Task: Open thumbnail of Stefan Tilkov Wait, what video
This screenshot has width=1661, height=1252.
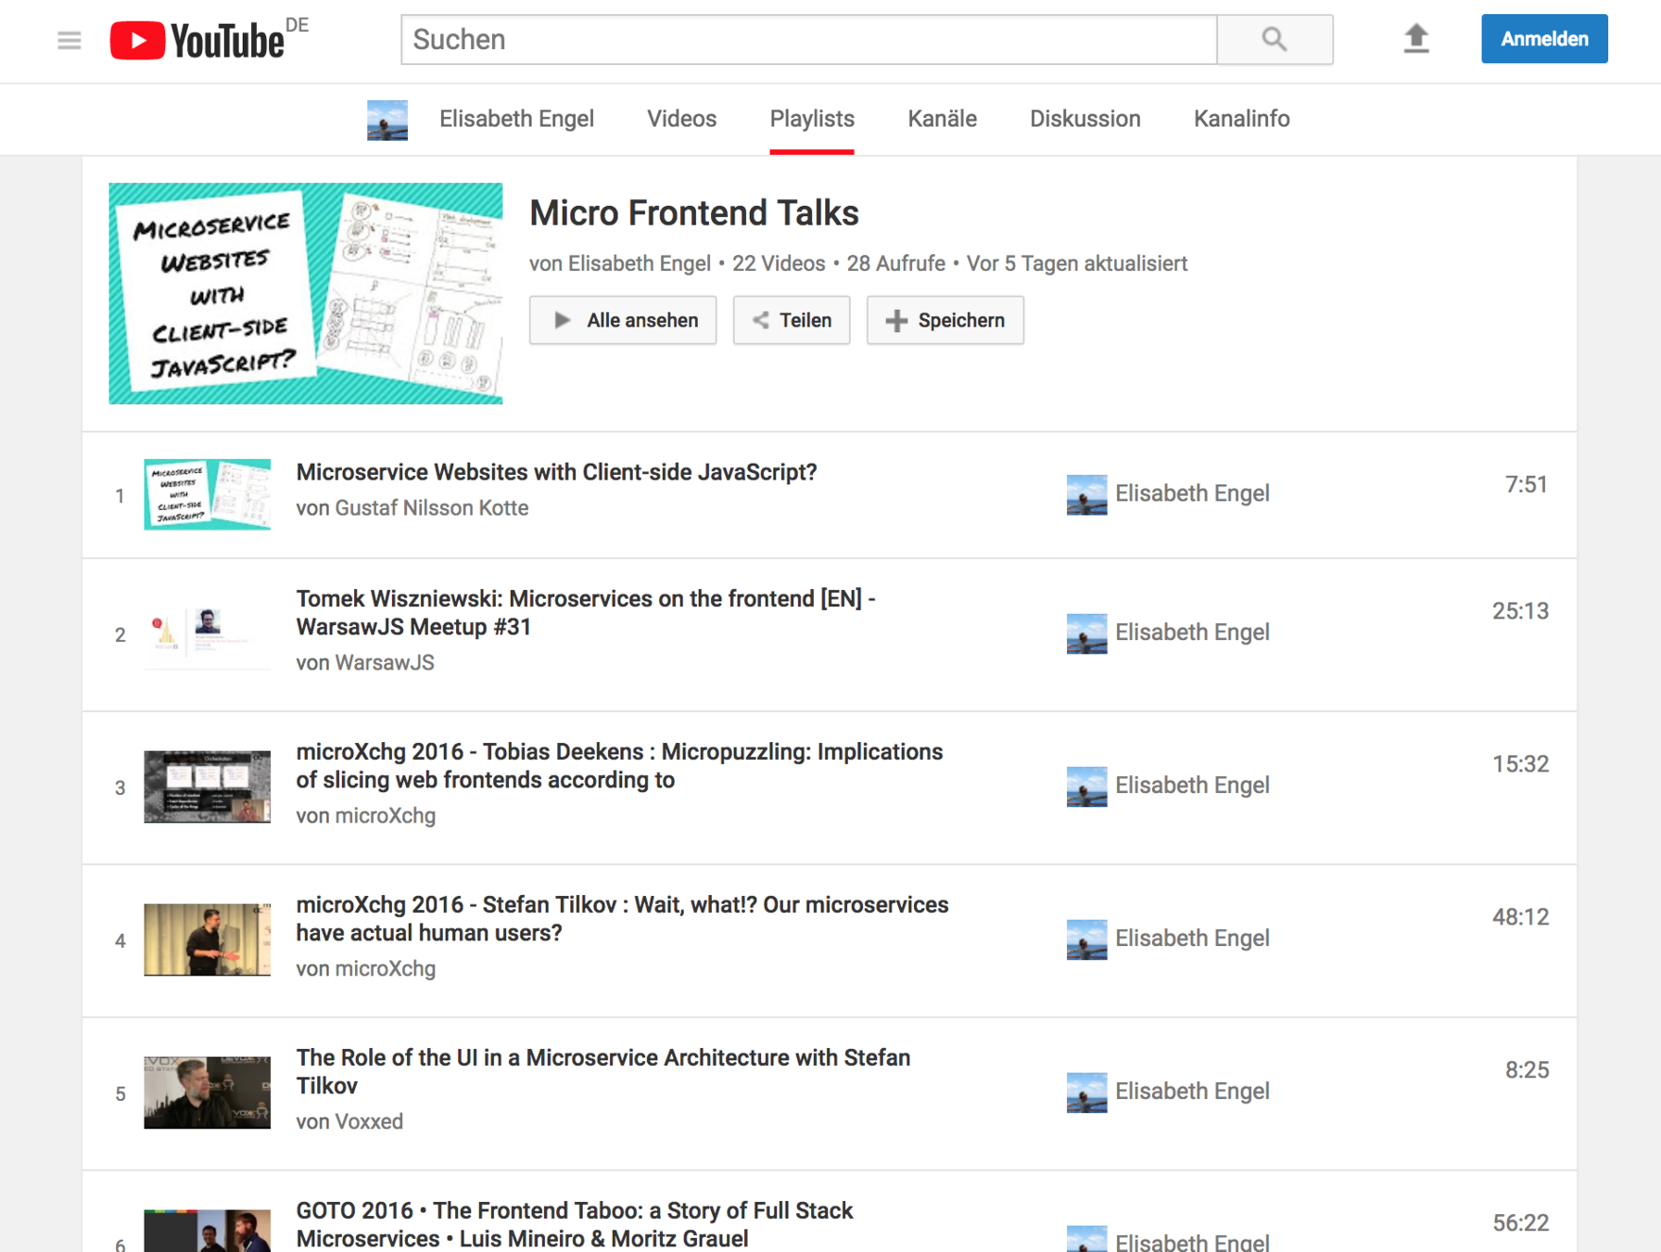Action: (207, 939)
